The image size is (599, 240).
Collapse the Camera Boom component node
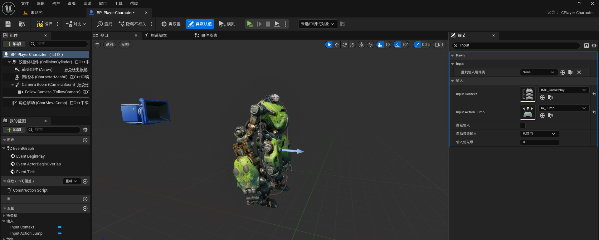12,85
